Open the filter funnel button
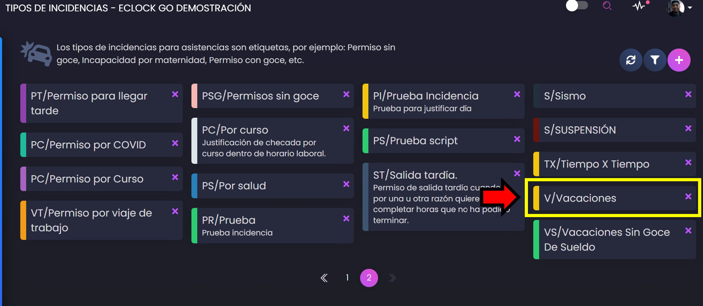 pyautogui.click(x=654, y=60)
